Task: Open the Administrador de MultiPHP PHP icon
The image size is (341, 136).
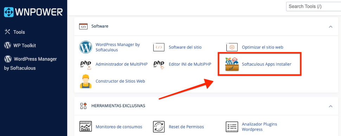Action: [85, 64]
